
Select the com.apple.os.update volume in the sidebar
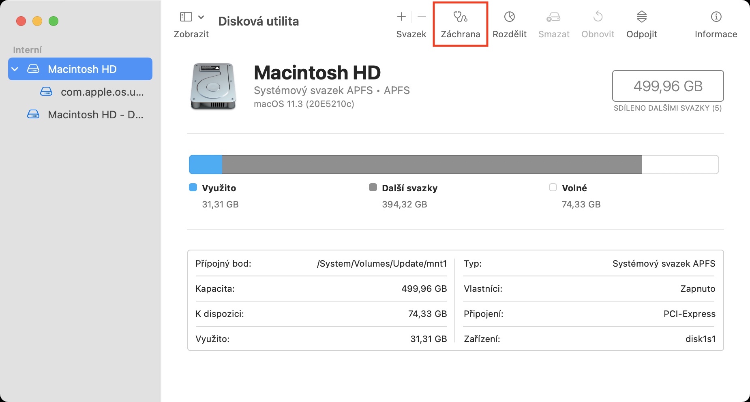pos(102,92)
